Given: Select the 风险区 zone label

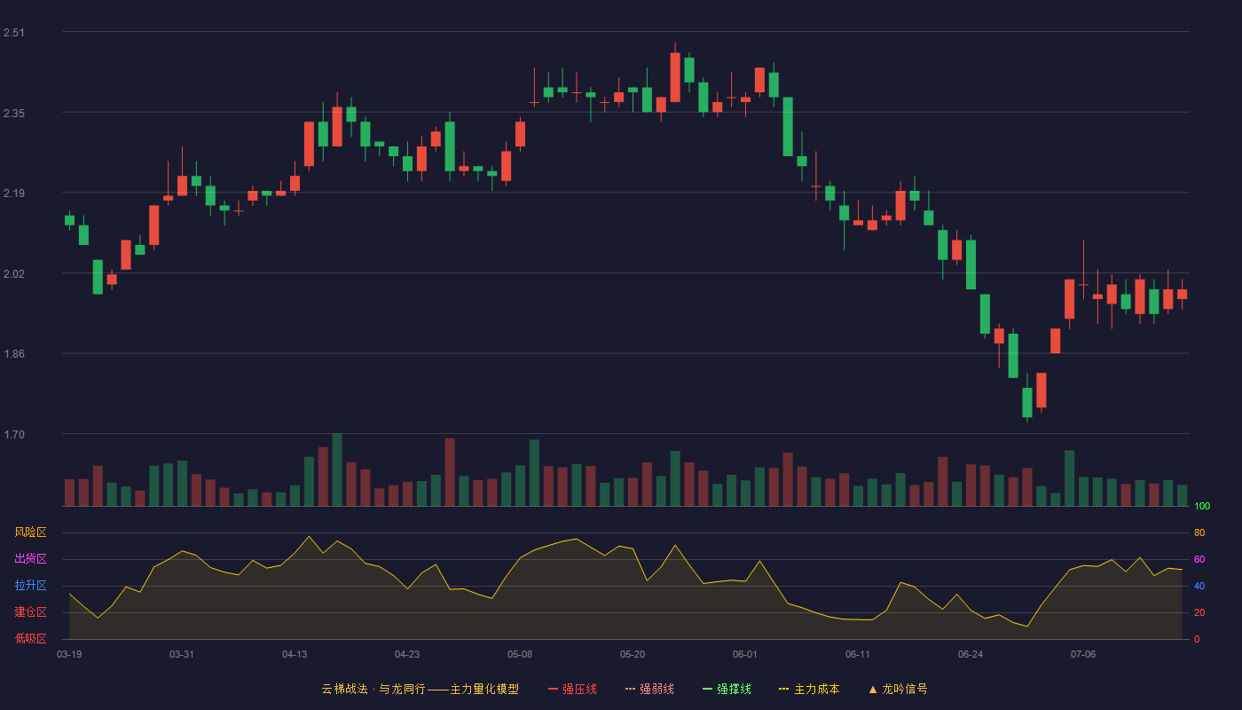Looking at the screenshot, I should [30, 532].
